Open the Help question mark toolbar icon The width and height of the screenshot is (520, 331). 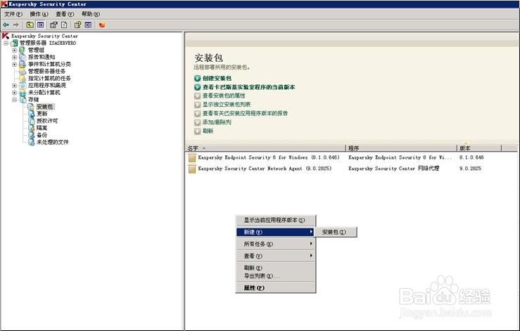pyautogui.click(x=77, y=25)
